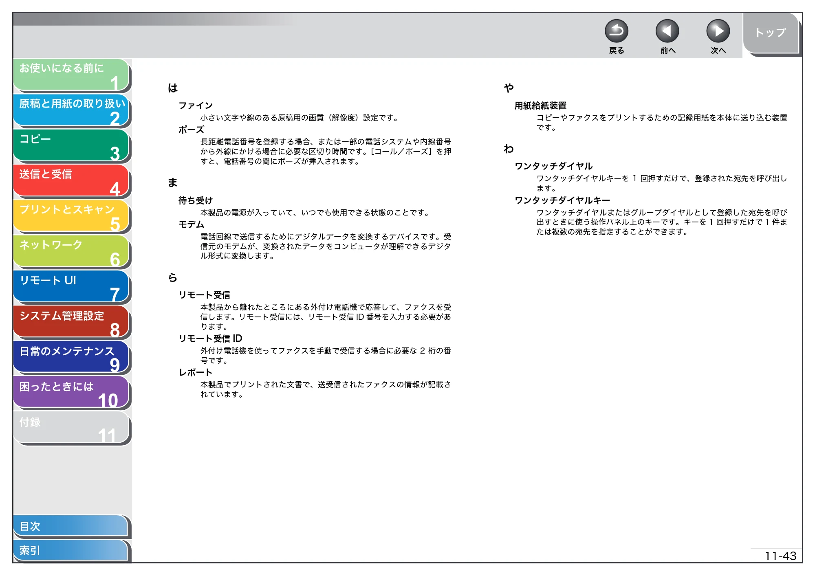Viewport: 815px width, 576px height.
Task: Click the 戻る (back) round arrow icon
Action: coord(616,31)
